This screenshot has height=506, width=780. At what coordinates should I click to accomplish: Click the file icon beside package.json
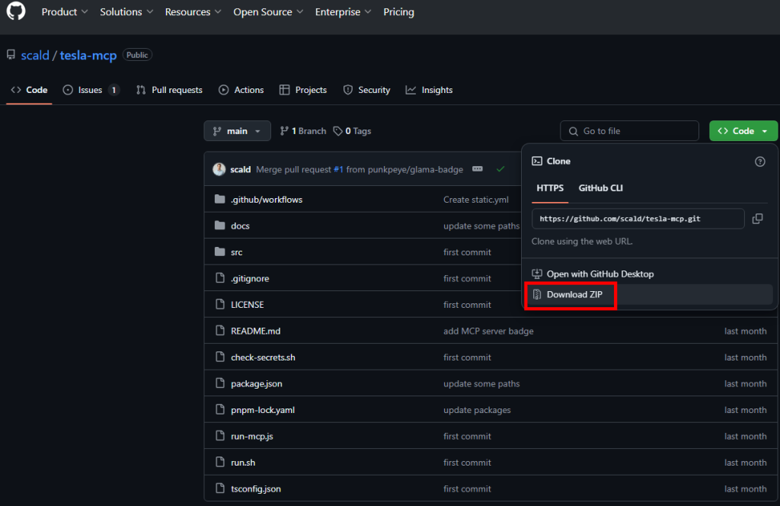pos(220,383)
